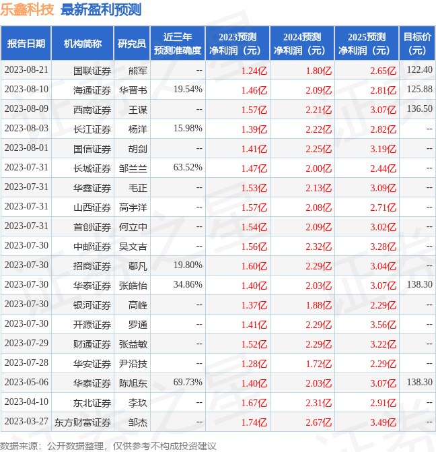Click the 机构简称 column header
The height and width of the screenshot is (452, 436).
tap(83, 44)
